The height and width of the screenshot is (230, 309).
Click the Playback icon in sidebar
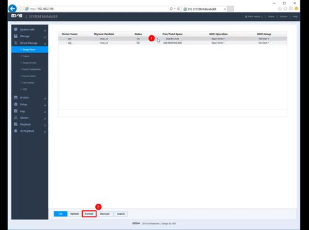pyautogui.click(x=16, y=124)
